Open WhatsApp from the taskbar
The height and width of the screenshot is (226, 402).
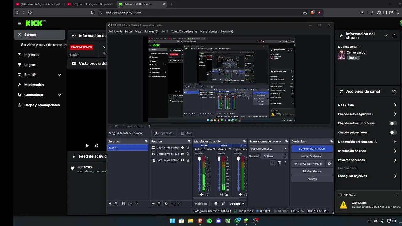pos(237,221)
